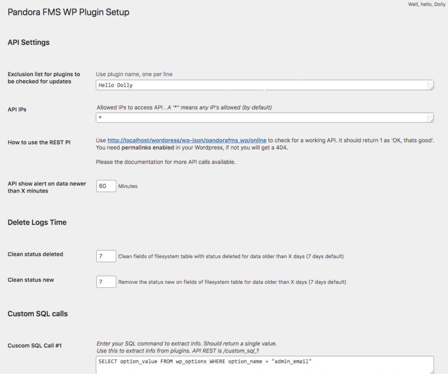Viewport: 448px width, 374px height.
Task: Click the Custom SQL calls heading
Action: 38,313
